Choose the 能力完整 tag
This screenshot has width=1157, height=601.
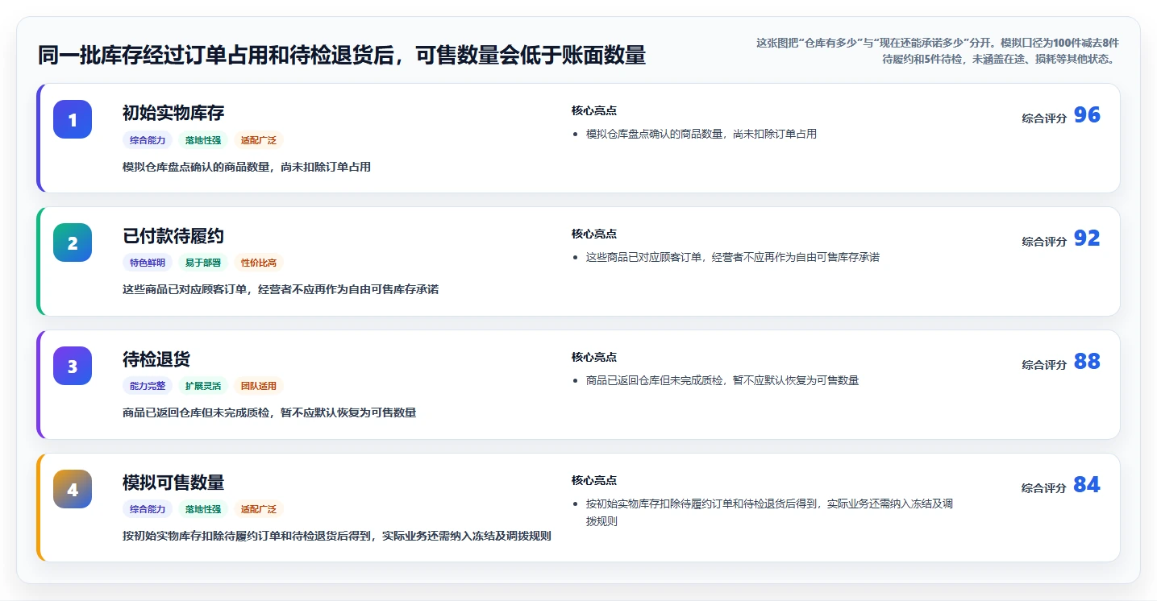[x=148, y=386]
